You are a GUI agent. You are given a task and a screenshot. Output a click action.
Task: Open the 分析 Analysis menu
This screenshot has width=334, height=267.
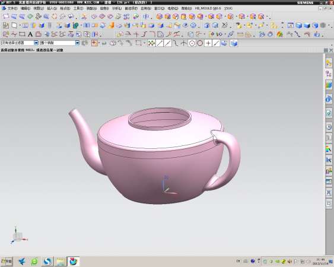coord(117,8)
